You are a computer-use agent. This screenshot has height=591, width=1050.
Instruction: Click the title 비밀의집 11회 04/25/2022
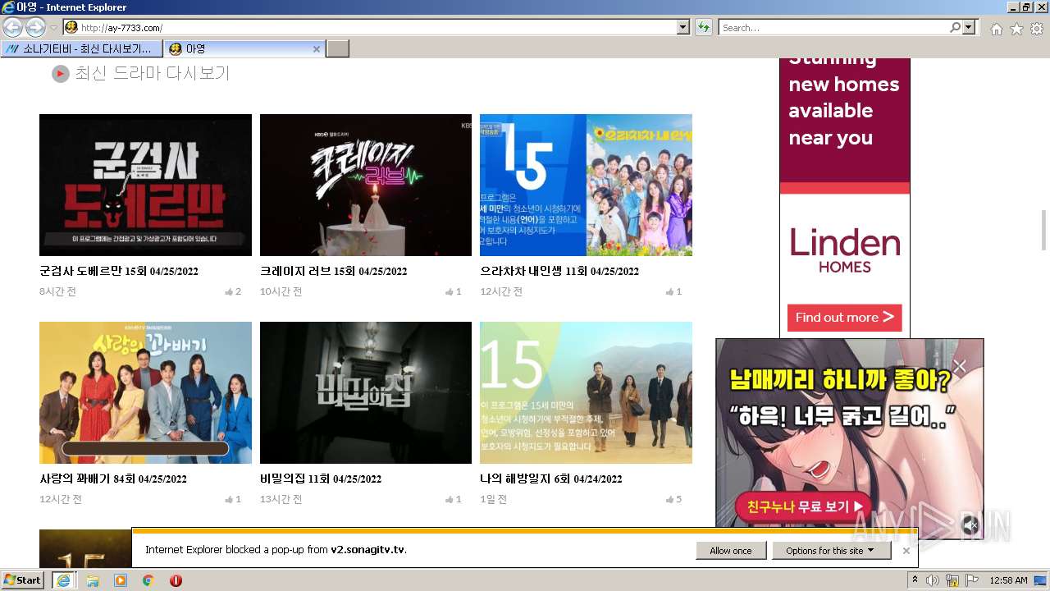(x=321, y=479)
